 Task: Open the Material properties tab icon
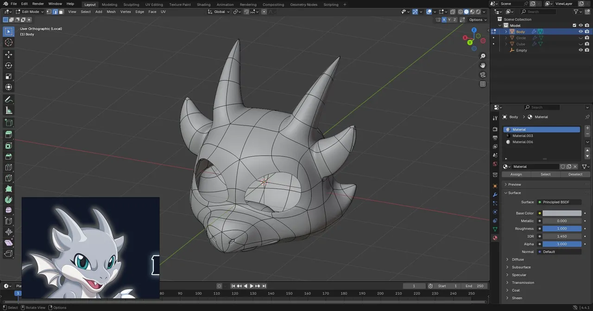pos(495,238)
